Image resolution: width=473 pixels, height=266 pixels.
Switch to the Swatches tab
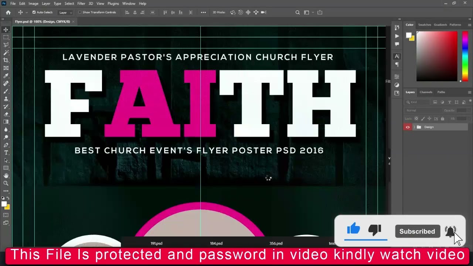click(x=425, y=25)
